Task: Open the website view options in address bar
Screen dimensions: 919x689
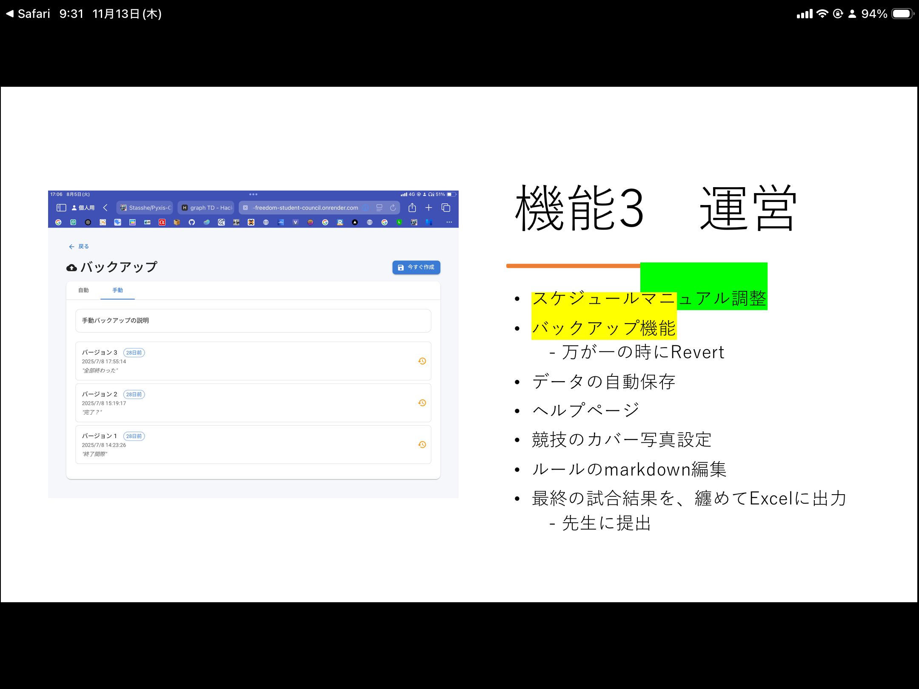Action: 379,208
